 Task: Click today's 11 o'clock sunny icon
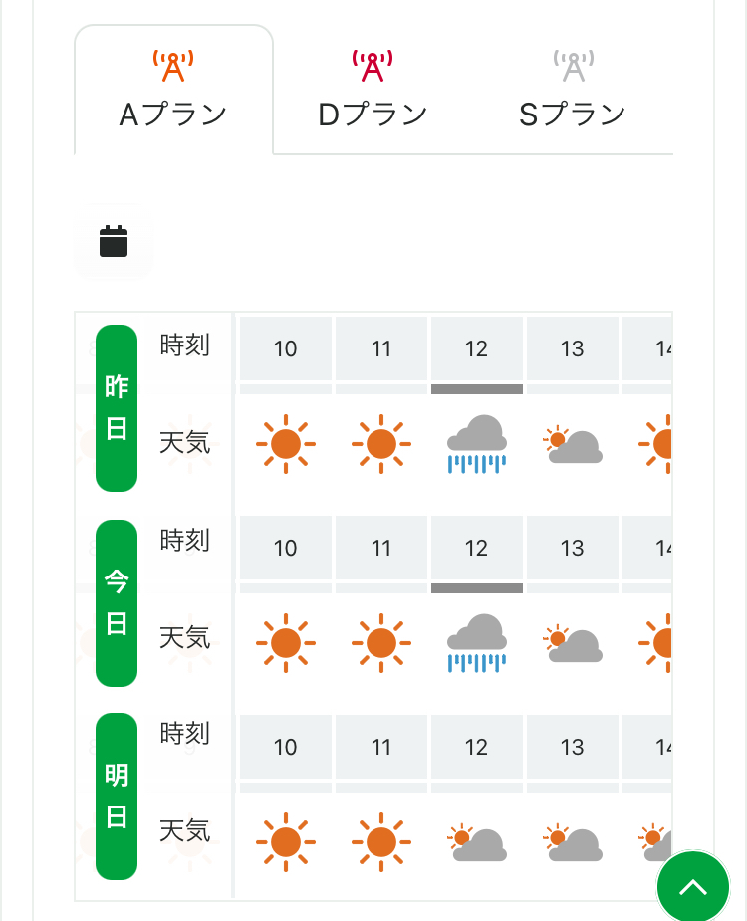click(x=381, y=643)
